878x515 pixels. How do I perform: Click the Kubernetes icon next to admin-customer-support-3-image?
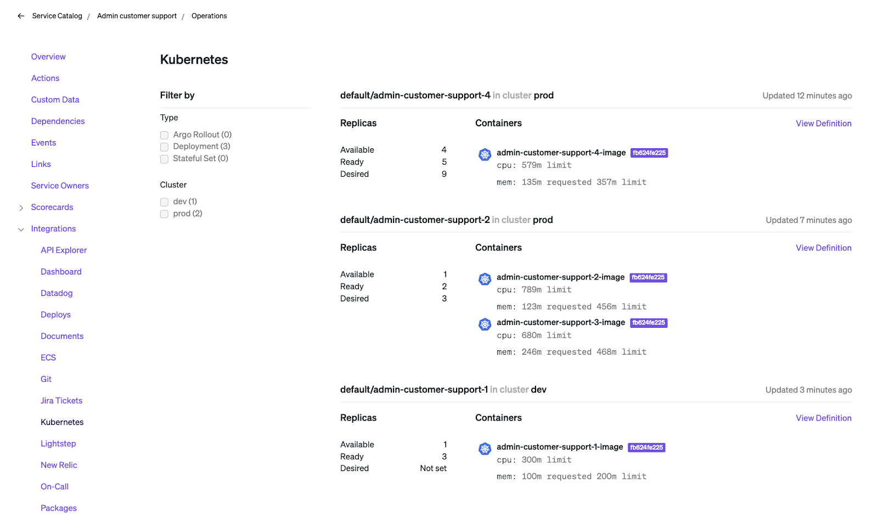click(485, 324)
